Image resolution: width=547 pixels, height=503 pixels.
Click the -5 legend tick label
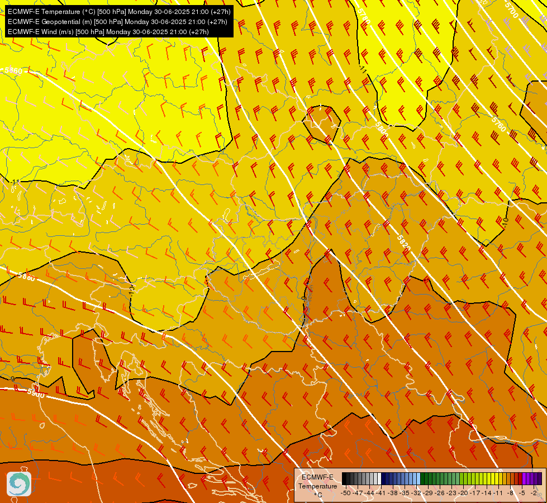pos(522,493)
